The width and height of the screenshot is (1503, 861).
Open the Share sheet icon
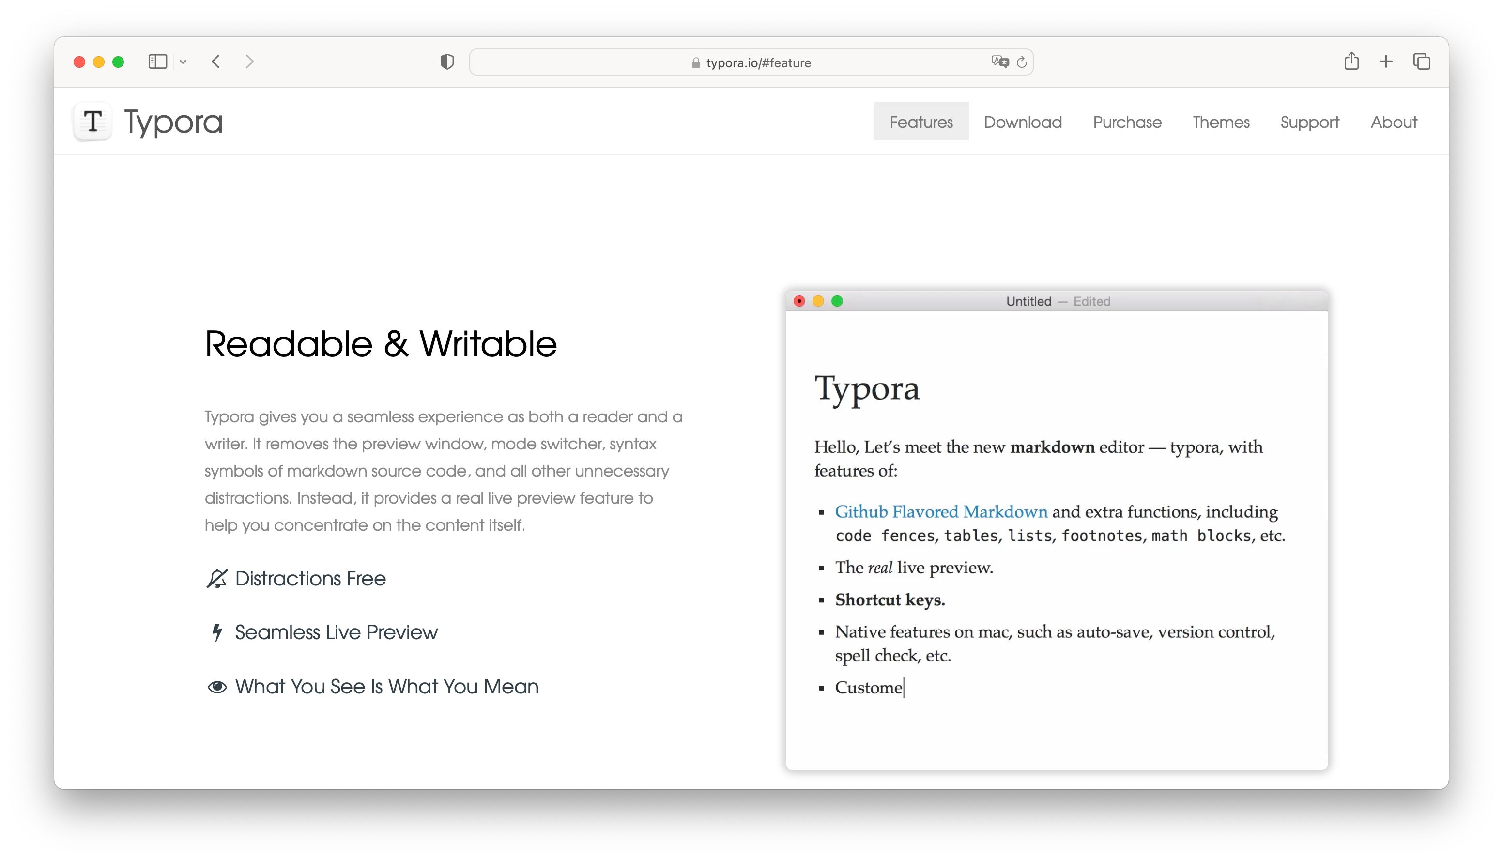pyautogui.click(x=1351, y=61)
